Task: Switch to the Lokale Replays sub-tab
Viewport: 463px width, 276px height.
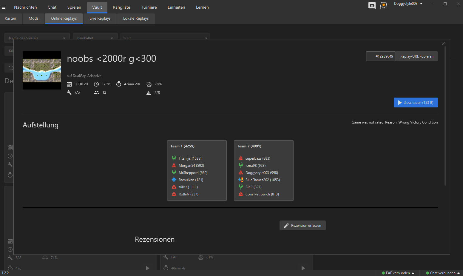Action: point(136,18)
